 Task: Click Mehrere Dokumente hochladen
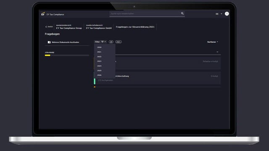pyautogui.click(x=66, y=42)
